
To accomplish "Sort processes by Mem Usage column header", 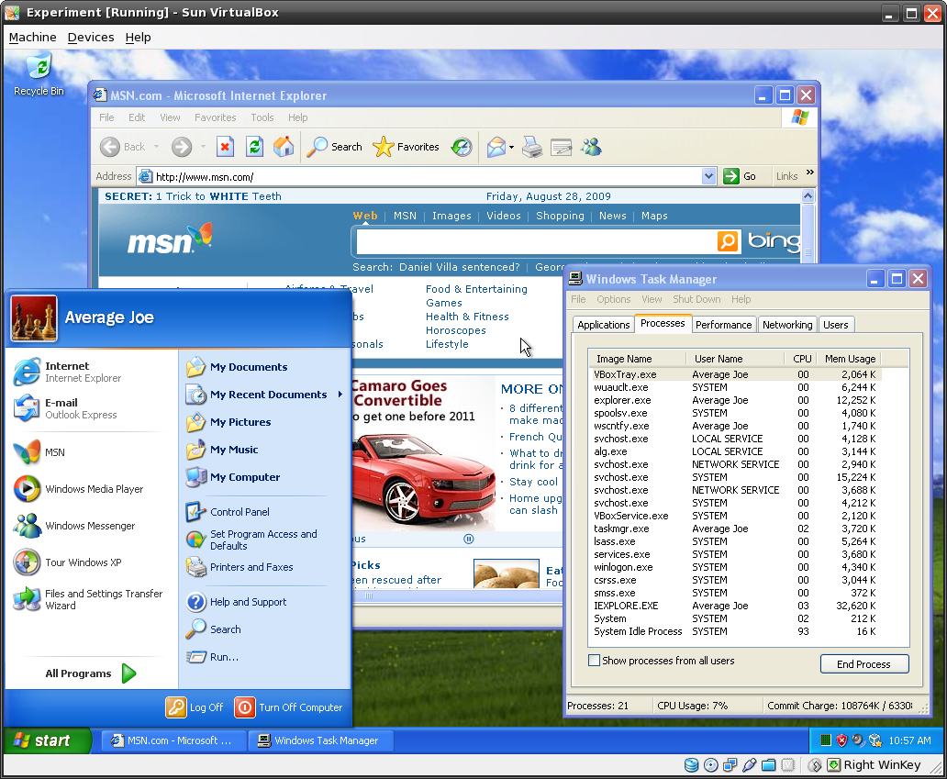I will click(850, 359).
